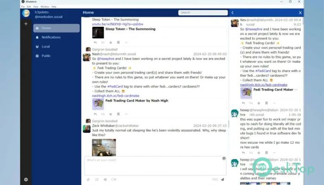Open Gargron's name above Nash's boosted post
The image size is (324, 185).
[x=99, y=49]
